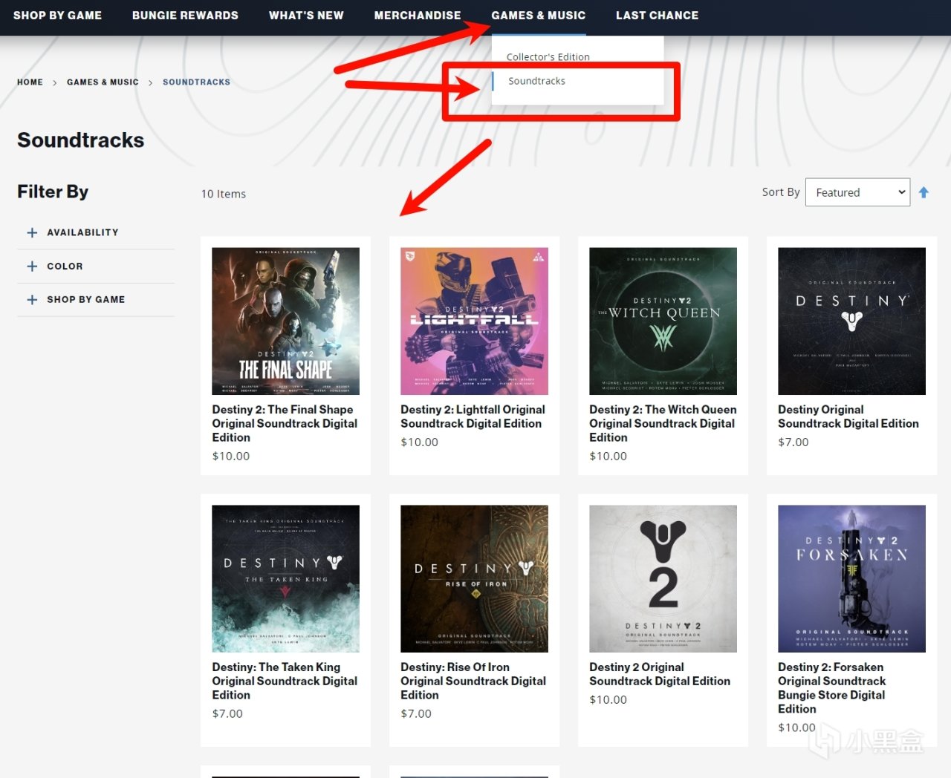Click the 'Filter By' heading
This screenshot has height=778, width=951.
53,192
